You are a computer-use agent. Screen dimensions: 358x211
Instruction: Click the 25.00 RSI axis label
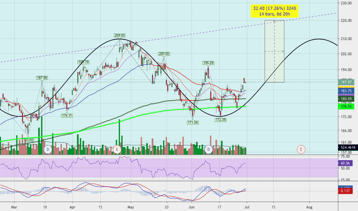click(345, 180)
